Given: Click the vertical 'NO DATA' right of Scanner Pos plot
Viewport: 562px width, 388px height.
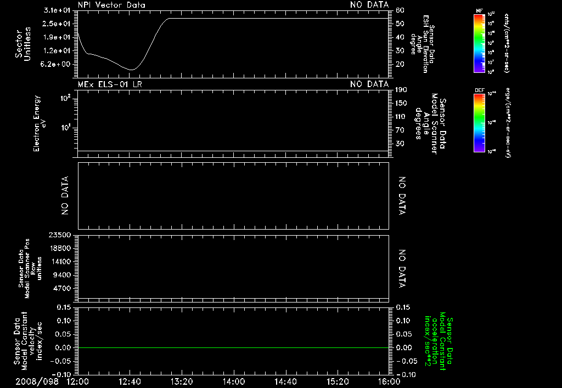Looking at the screenshot, I should coord(402,269).
